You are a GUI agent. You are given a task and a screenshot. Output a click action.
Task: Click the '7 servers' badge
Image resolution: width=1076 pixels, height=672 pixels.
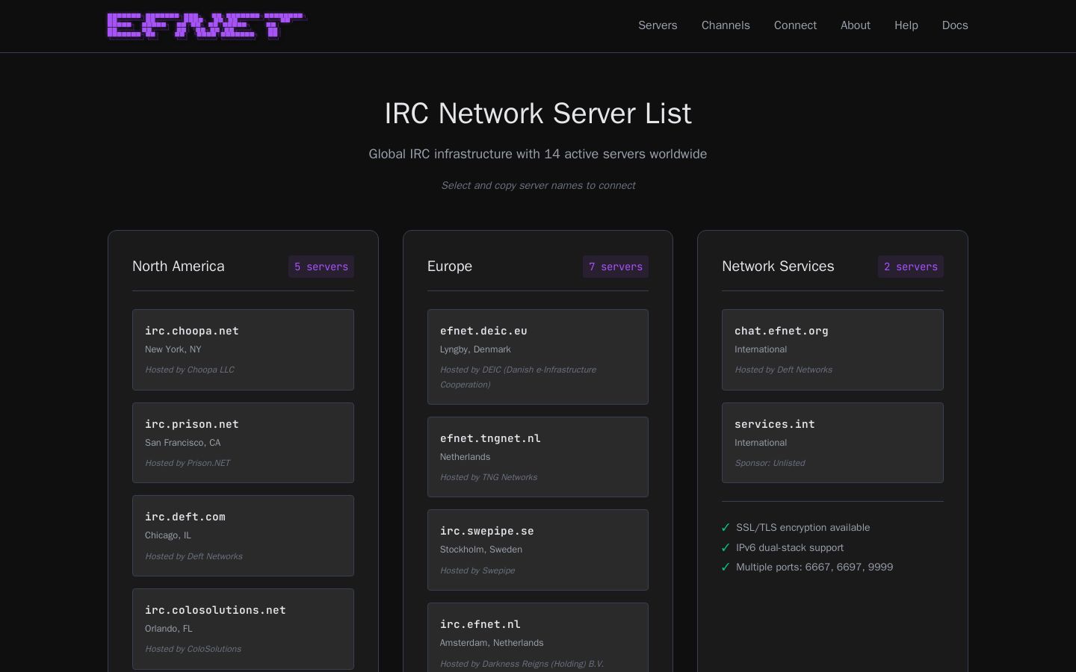click(616, 267)
